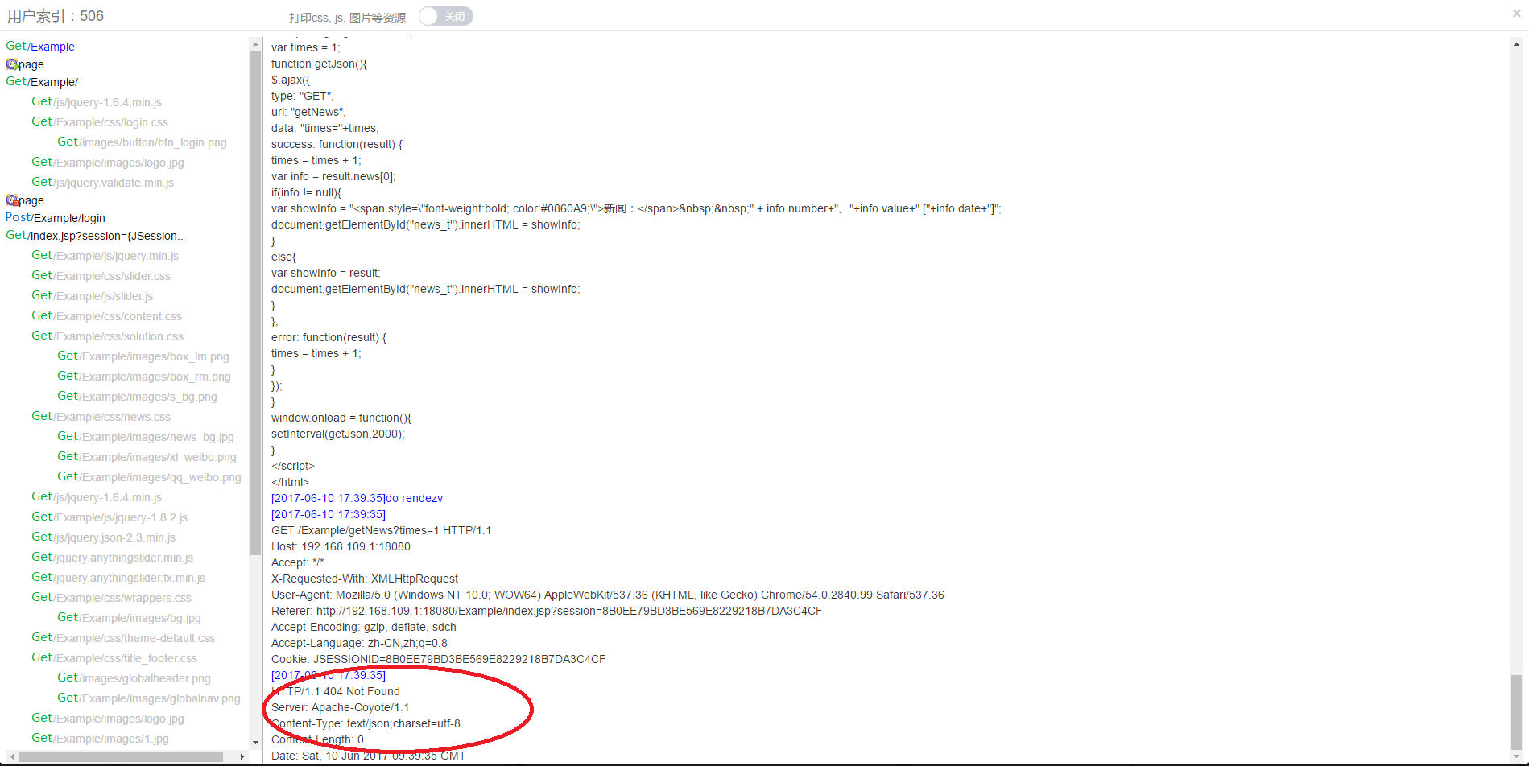Click the page icon above Post/Example/login

tap(12, 200)
